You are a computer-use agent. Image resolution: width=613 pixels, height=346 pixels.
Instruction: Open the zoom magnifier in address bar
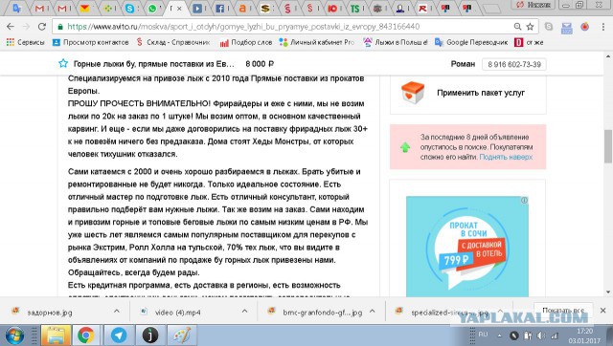(x=517, y=27)
